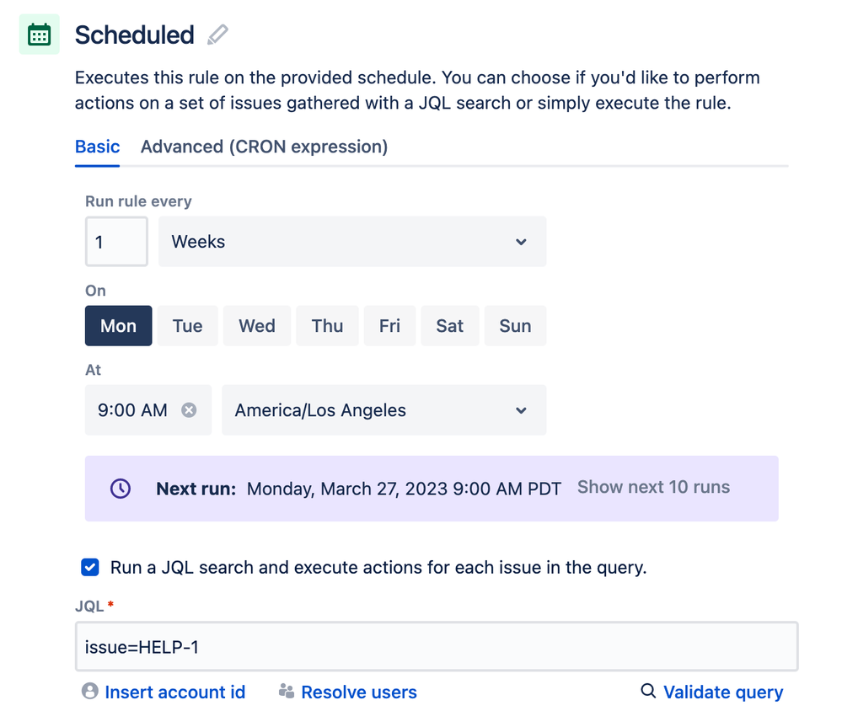842x711 pixels.
Task: Click the Validate query link
Action: pyautogui.click(x=723, y=692)
